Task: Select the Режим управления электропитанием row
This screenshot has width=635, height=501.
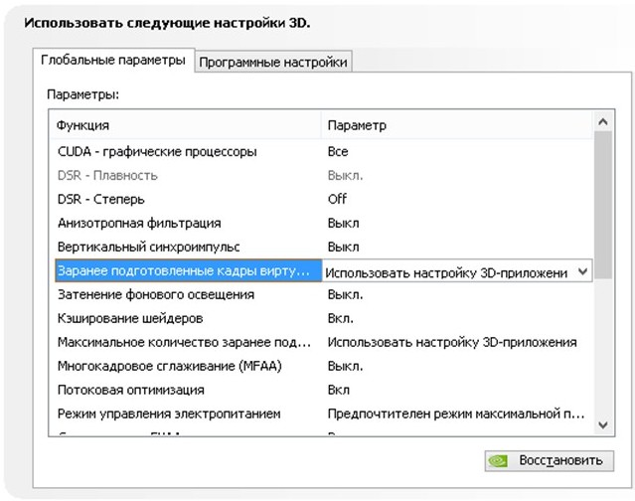Action: 322,414
